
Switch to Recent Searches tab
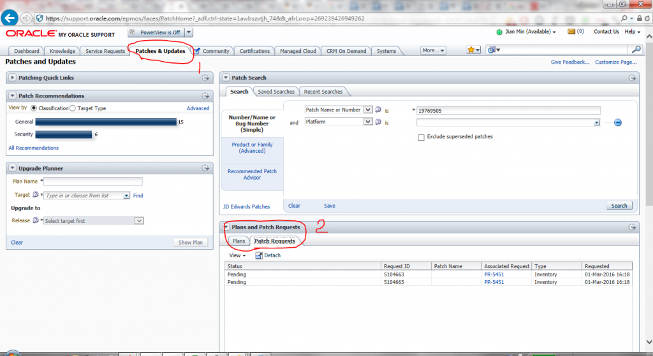(x=323, y=92)
